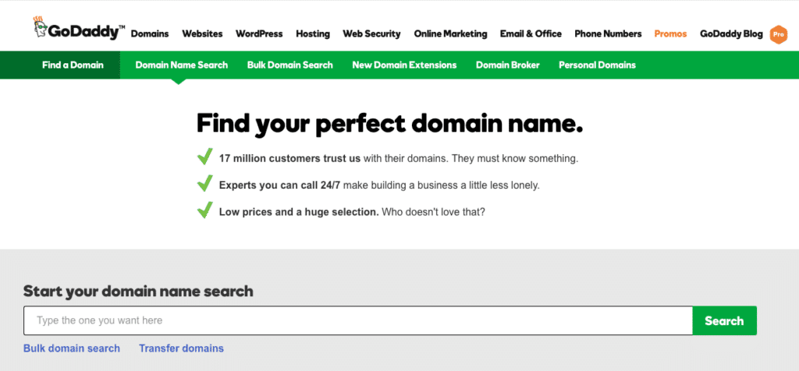Open the WordPress menu
799x371 pixels.
(259, 34)
